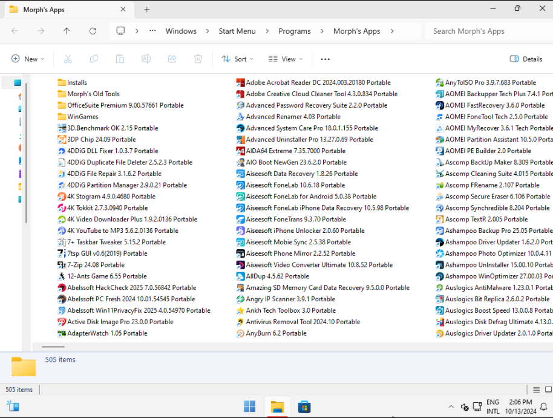Click File Explorer icon on taskbar

tap(277, 407)
